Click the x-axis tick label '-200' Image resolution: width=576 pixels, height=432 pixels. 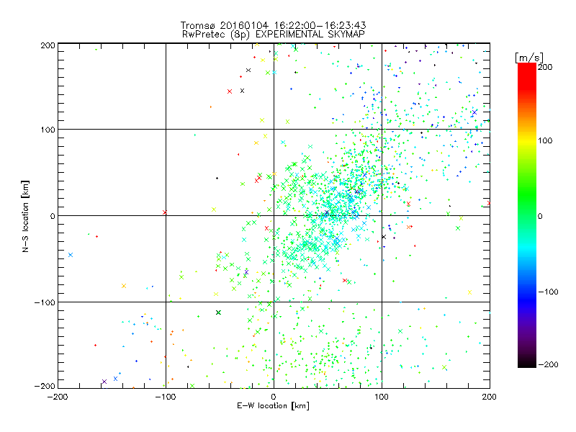(58, 397)
